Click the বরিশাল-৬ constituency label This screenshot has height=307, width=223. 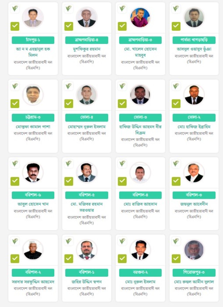[33, 195]
